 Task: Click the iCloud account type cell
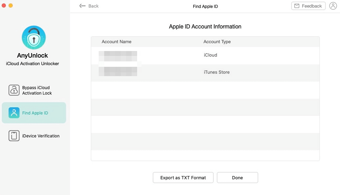[210, 55]
